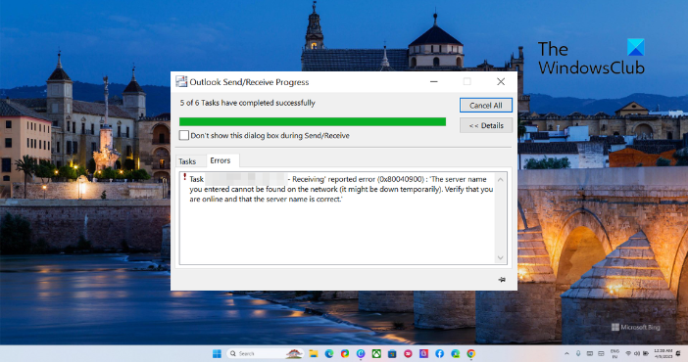This screenshot has height=362, width=688.
Task: Select the error 0x80040900 message text
Action: click(x=341, y=189)
